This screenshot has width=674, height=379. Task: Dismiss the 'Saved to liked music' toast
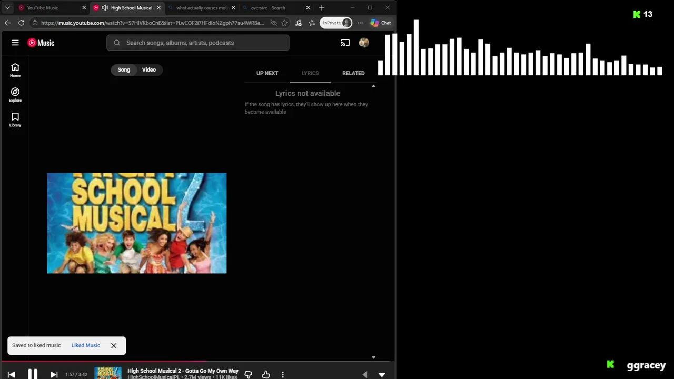coord(114,345)
